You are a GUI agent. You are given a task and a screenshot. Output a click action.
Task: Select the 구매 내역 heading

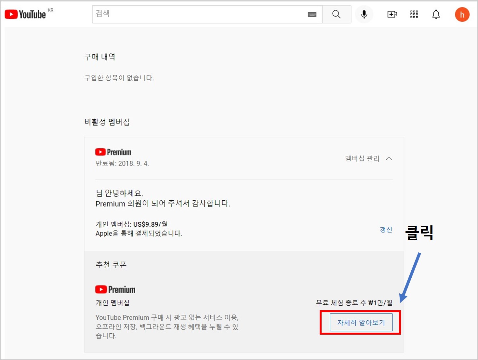[x=100, y=57]
